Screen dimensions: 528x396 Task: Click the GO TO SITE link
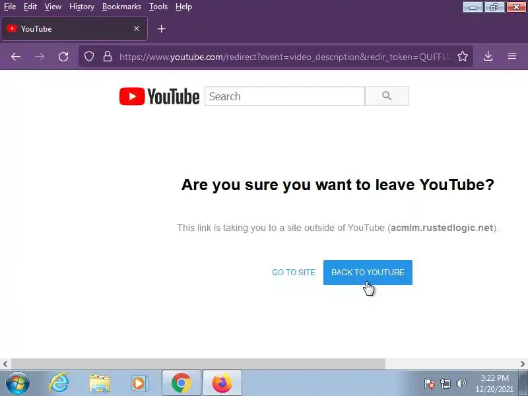point(294,273)
